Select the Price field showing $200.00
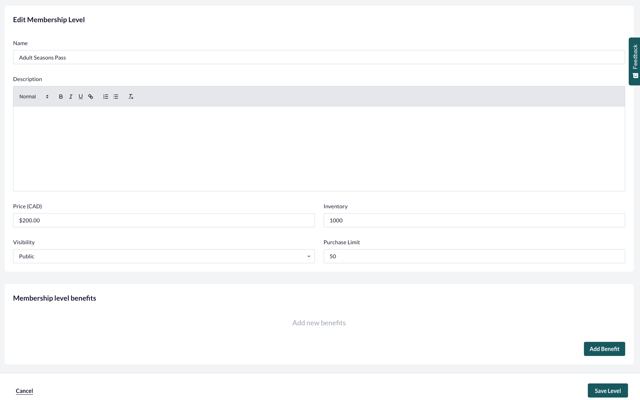640x400 pixels. (x=164, y=220)
